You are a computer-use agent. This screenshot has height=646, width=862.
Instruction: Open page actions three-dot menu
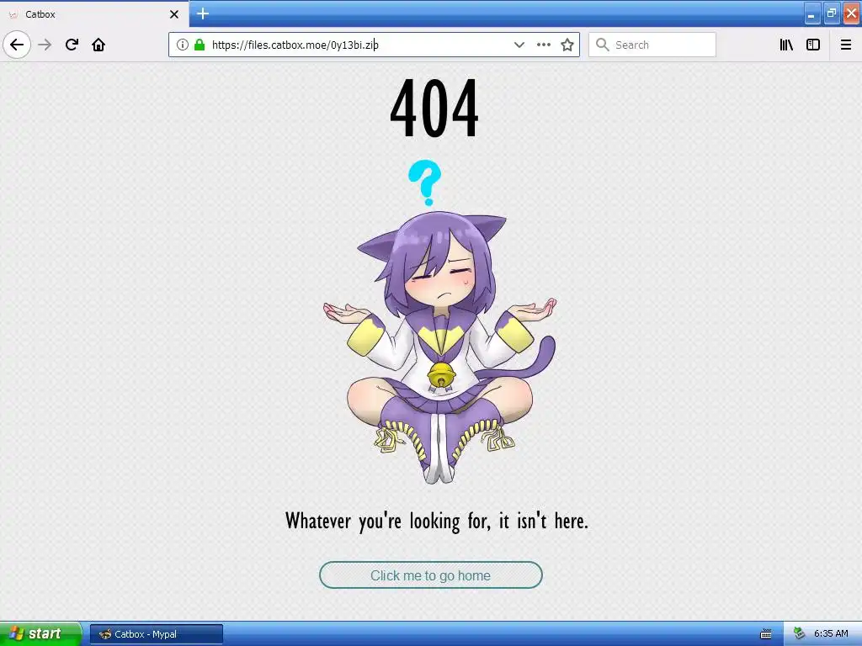coord(543,45)
